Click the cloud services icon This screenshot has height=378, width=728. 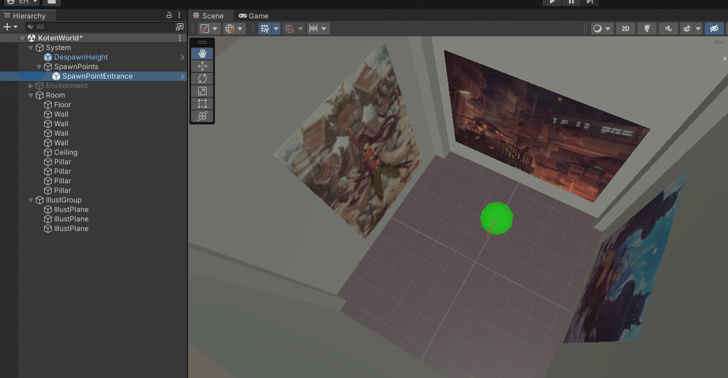click(x=53, y=2)
